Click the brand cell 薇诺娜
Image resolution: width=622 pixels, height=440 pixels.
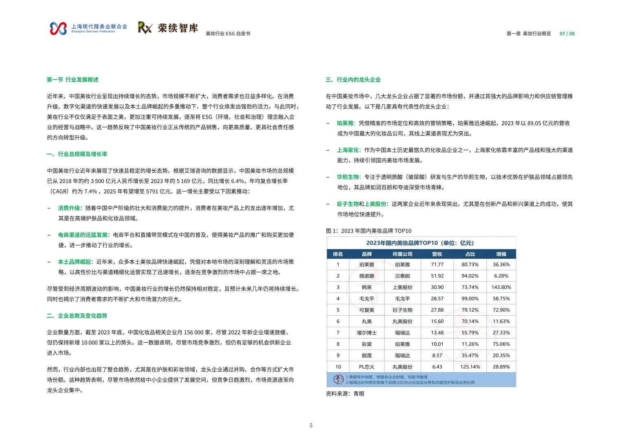click(367, 276)
